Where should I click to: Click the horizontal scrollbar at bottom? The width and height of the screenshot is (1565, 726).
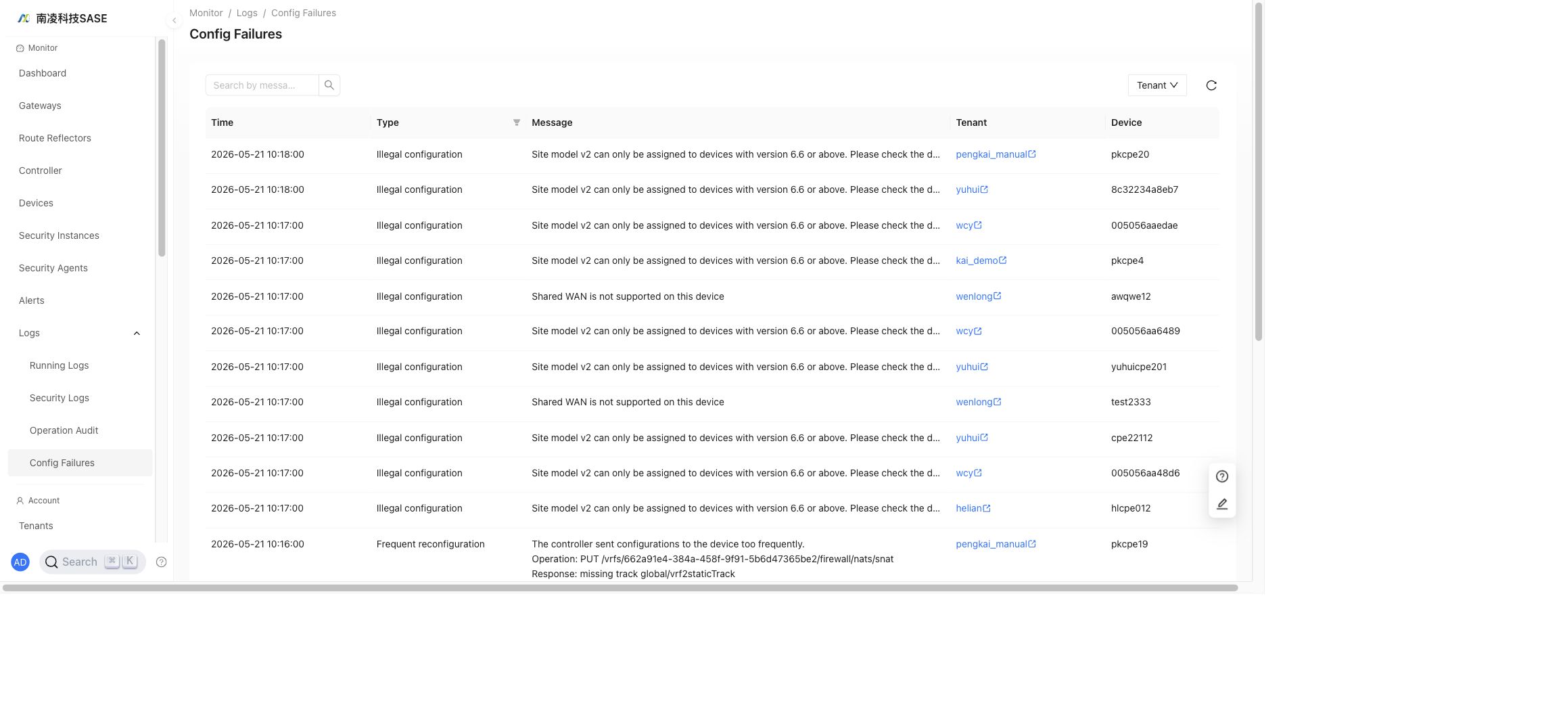click(620, 588)
